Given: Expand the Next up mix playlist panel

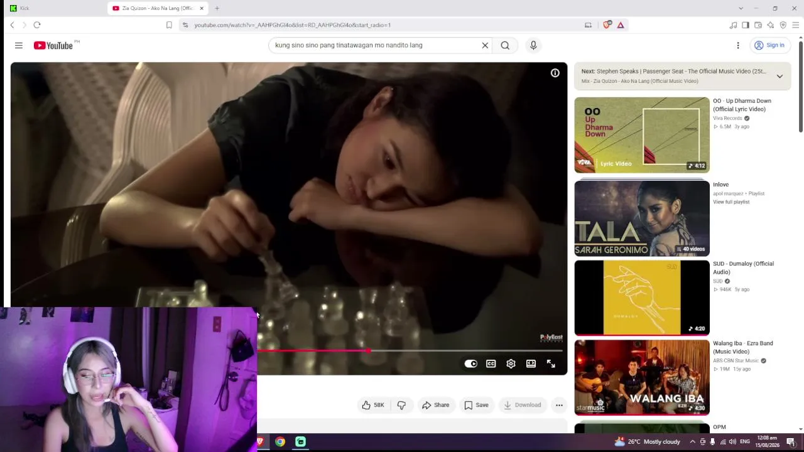Looking at the screenshot, I should (x=780, y=76).
